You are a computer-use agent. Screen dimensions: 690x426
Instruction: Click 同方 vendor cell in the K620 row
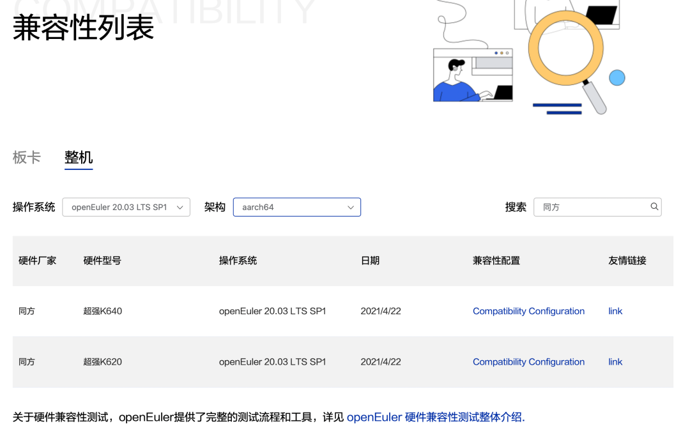click(27, 361)
